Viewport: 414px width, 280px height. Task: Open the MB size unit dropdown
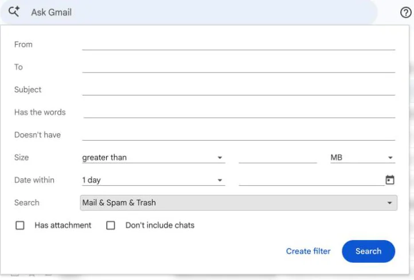pos(362,157)
